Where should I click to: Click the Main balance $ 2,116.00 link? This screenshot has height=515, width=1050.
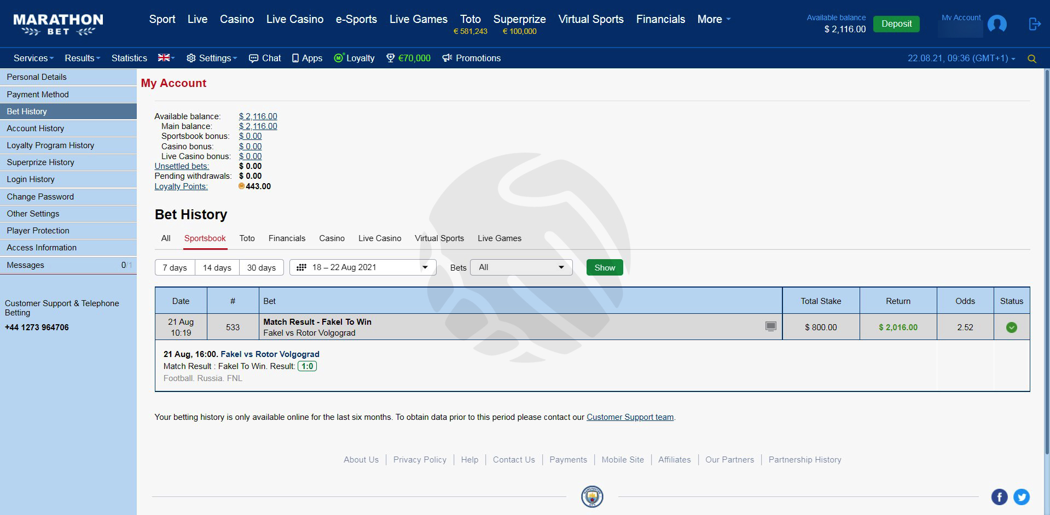coord(258,126)
